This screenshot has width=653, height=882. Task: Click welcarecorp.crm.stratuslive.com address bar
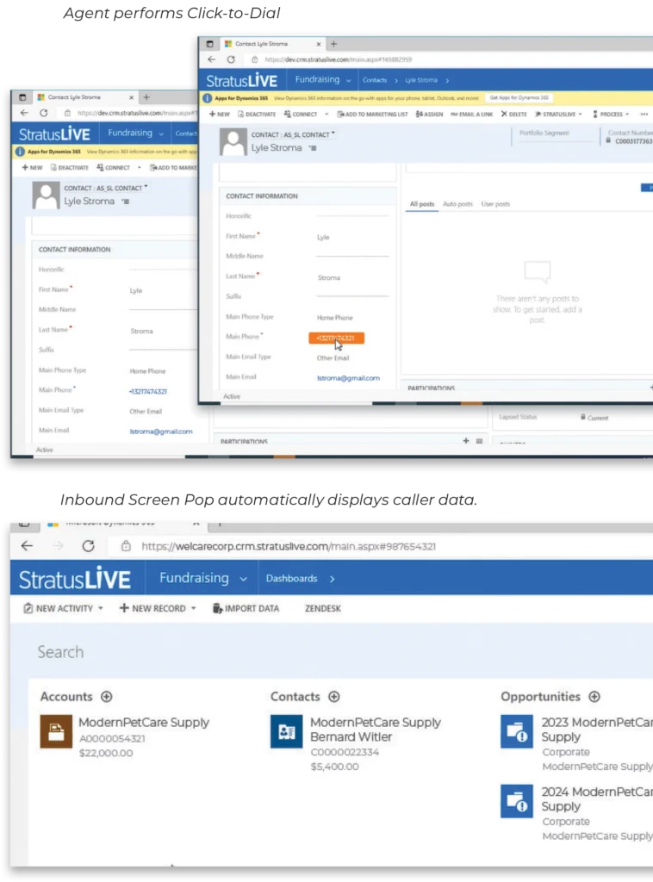pos(289,546)
